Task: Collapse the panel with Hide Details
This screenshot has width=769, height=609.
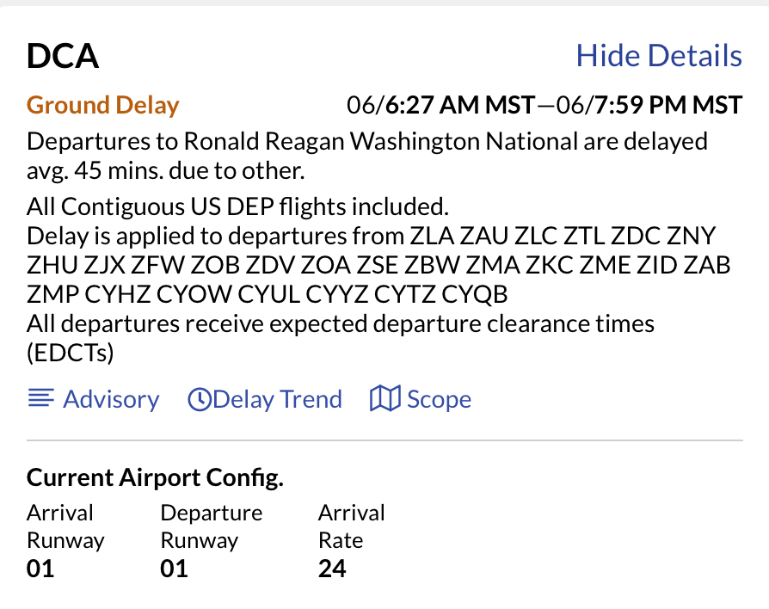Action: coord(658,56)
